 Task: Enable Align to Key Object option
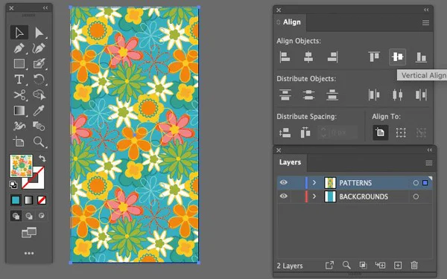421,132
